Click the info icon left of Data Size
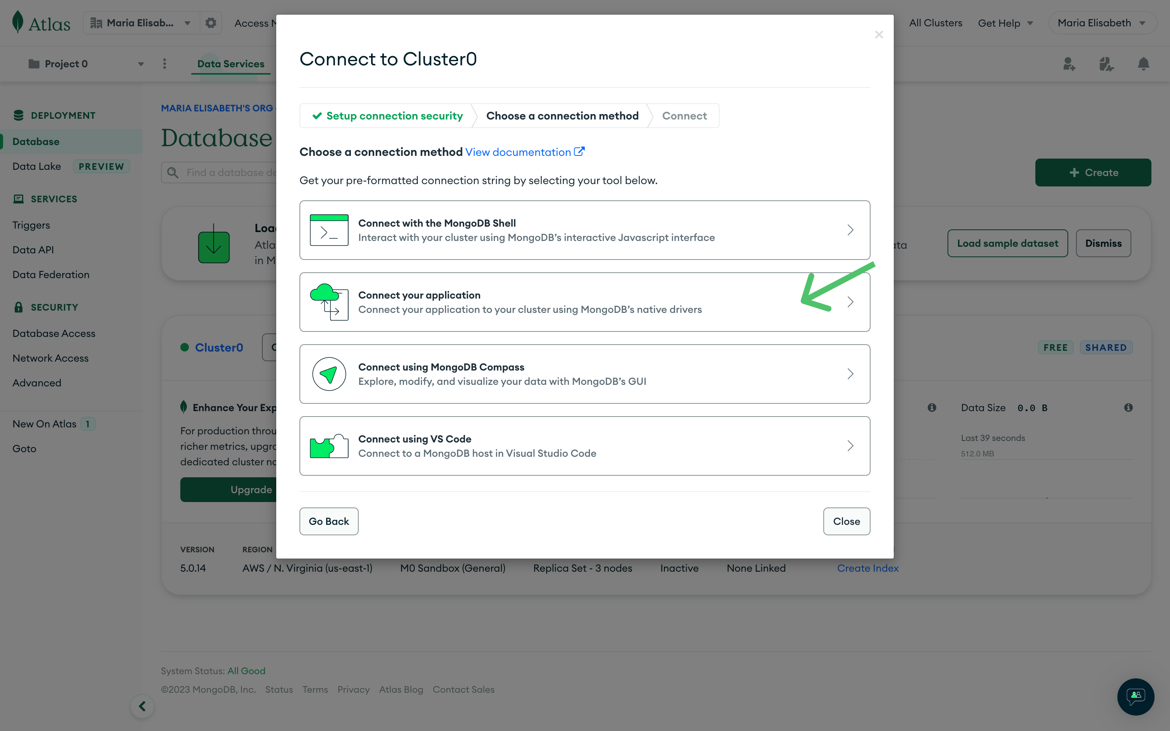 pyautogui.click(x=932, y=408)
